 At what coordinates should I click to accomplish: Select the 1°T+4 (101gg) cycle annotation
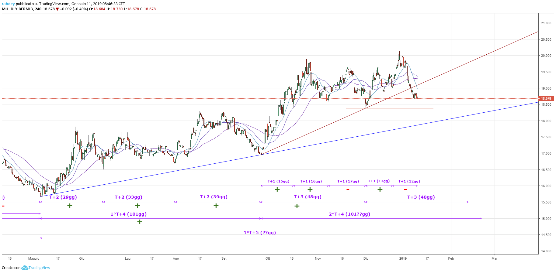tap(128, 214)
